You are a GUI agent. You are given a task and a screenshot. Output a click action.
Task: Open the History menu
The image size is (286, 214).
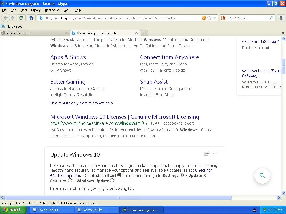coord(36,10)
